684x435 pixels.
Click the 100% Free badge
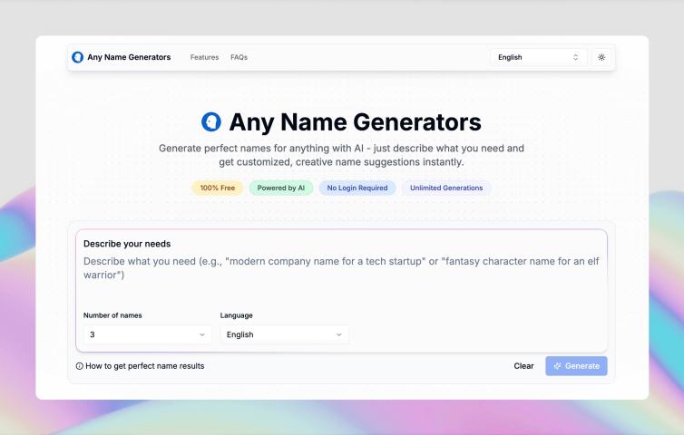(x=217, y=188)
